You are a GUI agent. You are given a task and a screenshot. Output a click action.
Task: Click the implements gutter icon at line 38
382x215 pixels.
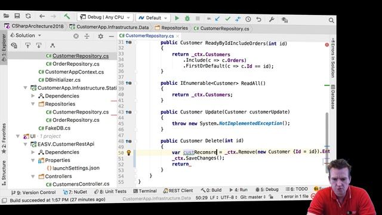click(129, 83)
